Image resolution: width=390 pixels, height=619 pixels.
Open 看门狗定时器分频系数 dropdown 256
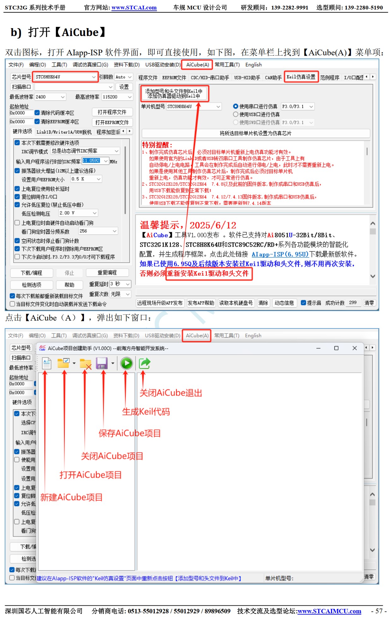click(98, 231)
